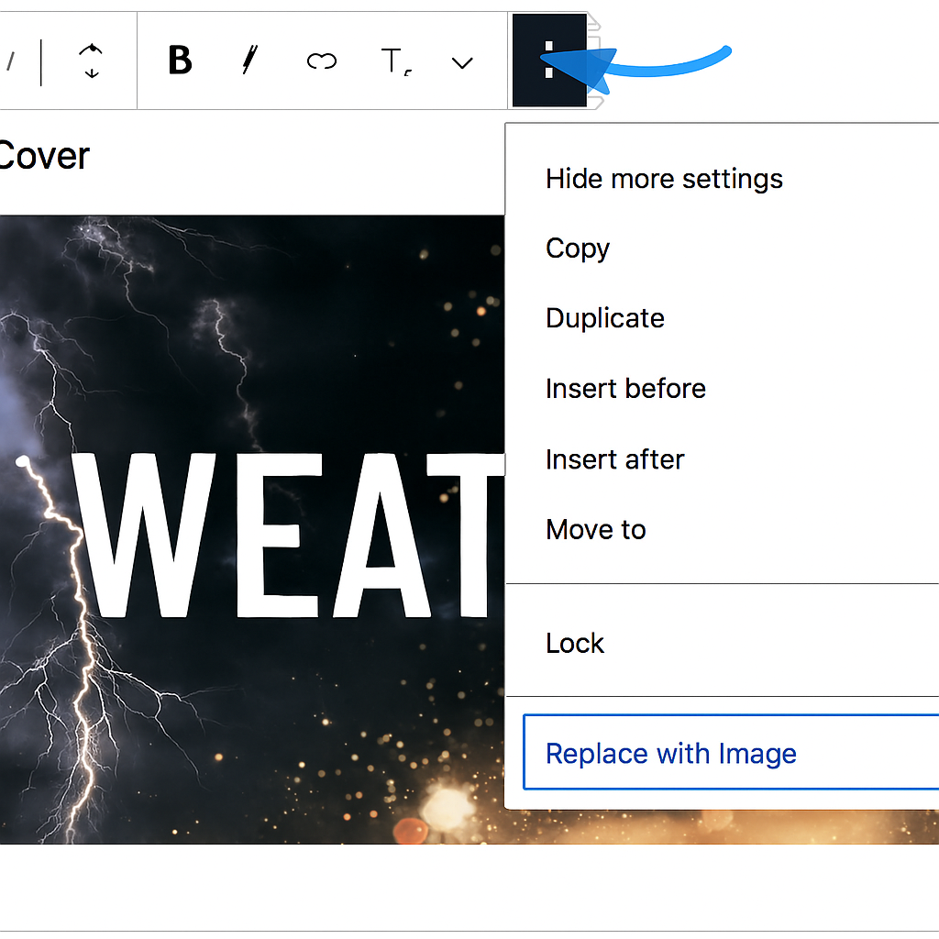Duplicate the block via the menu
The image size is (939, 939).
(605, 318)
